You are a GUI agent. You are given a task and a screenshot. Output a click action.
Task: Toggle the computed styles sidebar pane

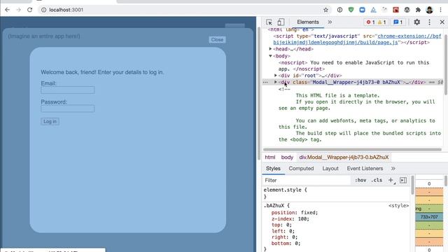403,180
